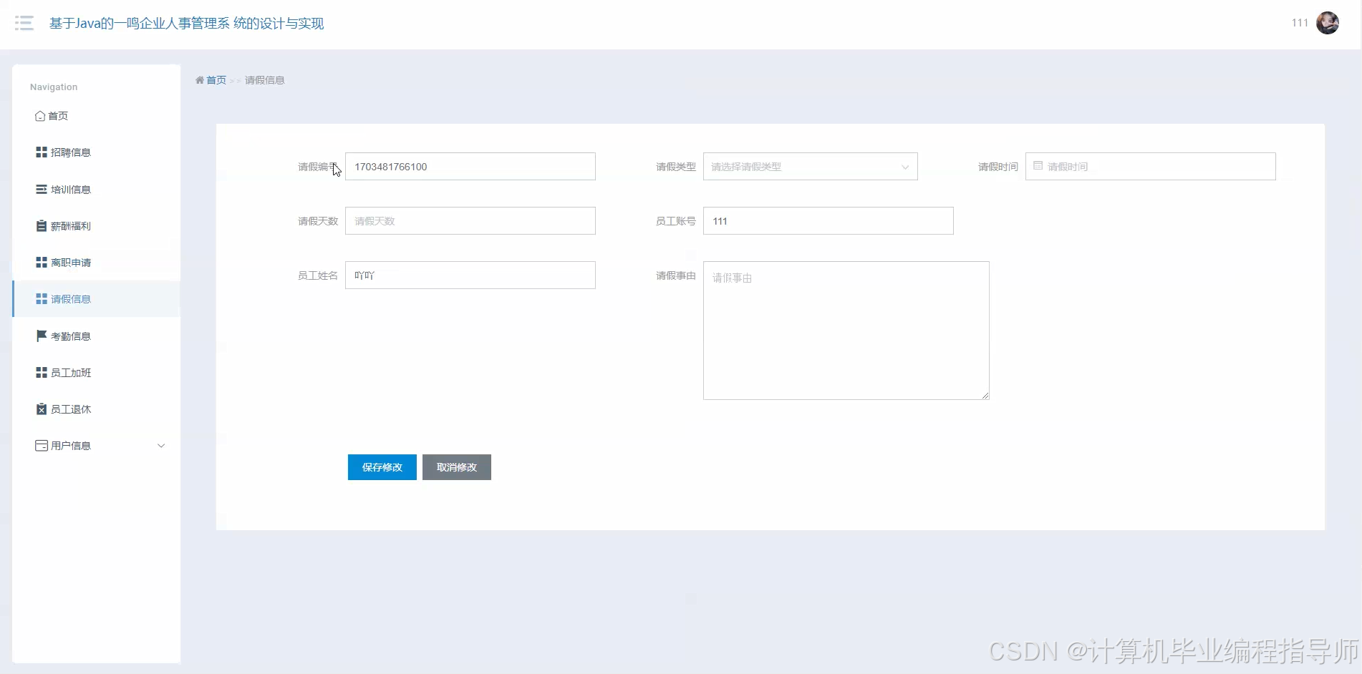Focus the 员工账号 input field
1362x674 pixels.
pyautogui.click(x=828, y=221)
